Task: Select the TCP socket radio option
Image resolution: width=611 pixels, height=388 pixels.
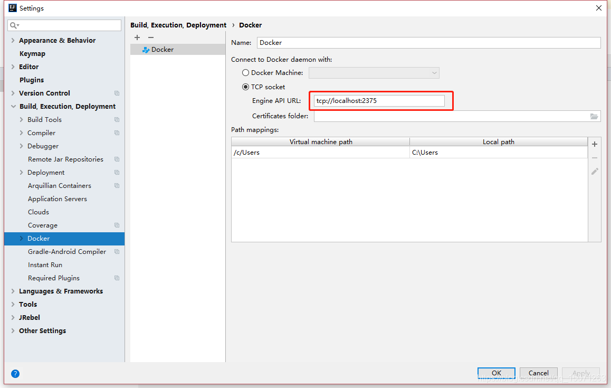Action: pyautogui.click(x=245, y=87)
